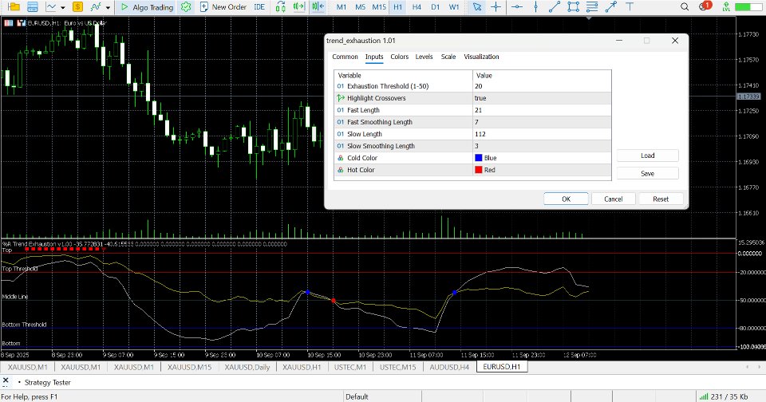Open the XAUUSD,Daily chart tab

[x=246, y=367]
